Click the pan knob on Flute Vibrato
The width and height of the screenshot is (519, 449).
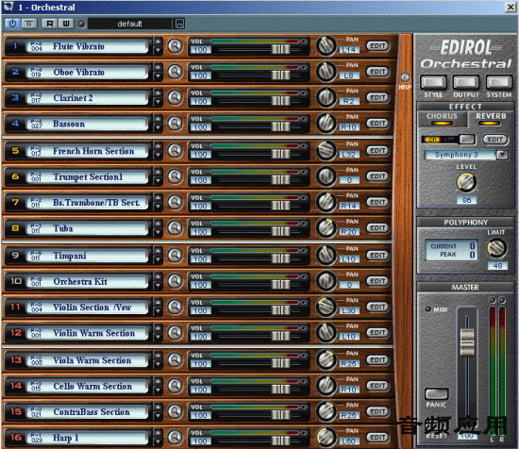(x=326, y=46)
